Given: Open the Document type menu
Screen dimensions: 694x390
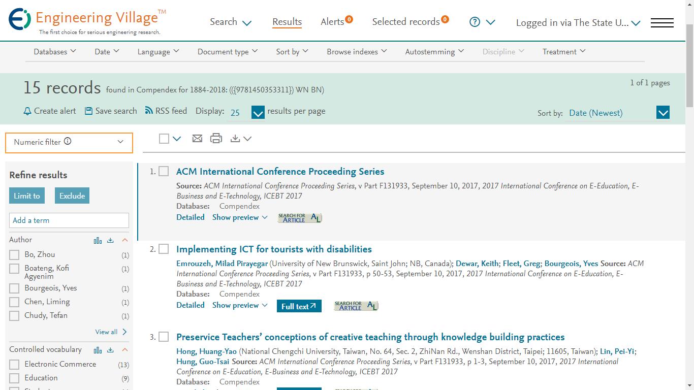Looking at the screenshot, I should [x=228, y=51].
